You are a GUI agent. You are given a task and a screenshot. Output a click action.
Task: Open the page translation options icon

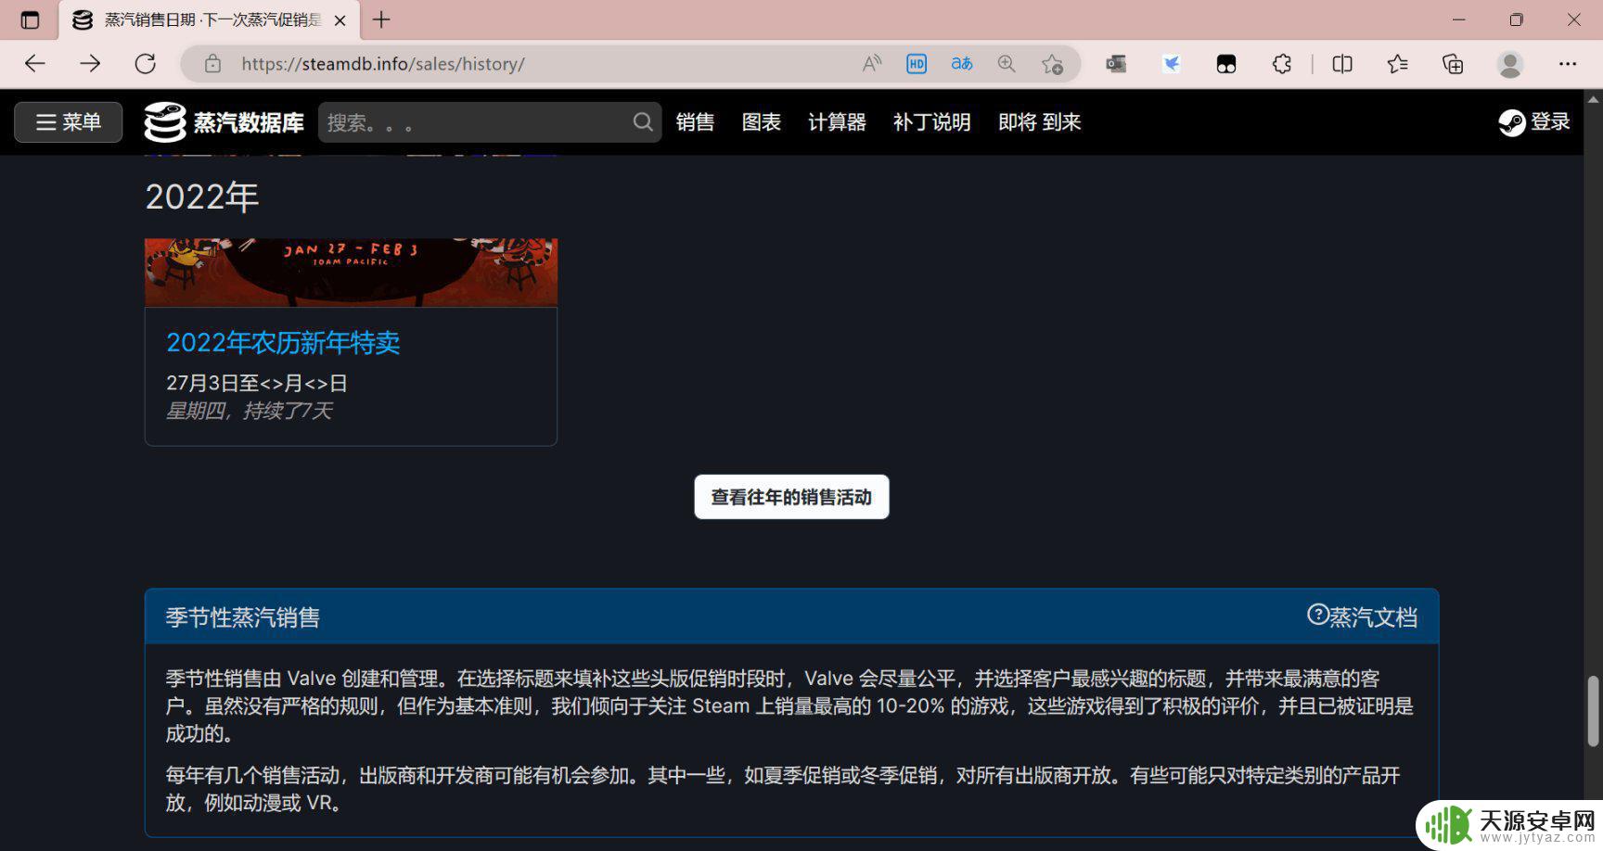click(x=962, y=64)
